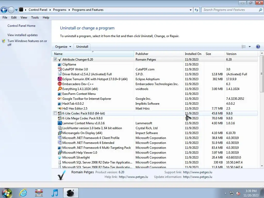Click the Microangelo On Display icon
Image resolution: width=264 pixels, height=198 pixels.
(60, 133)
